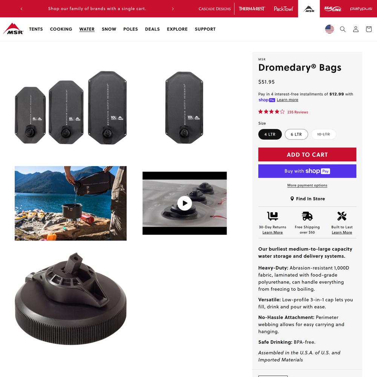Switch to the Platypus brand logo

pyautogui.click(x=361, y=9)
